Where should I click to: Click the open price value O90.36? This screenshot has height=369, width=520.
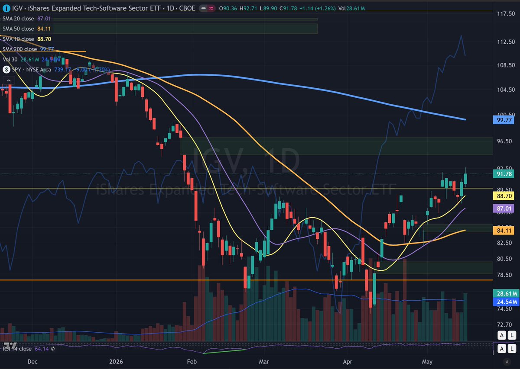pyautogui.click(x=229, y=8)
